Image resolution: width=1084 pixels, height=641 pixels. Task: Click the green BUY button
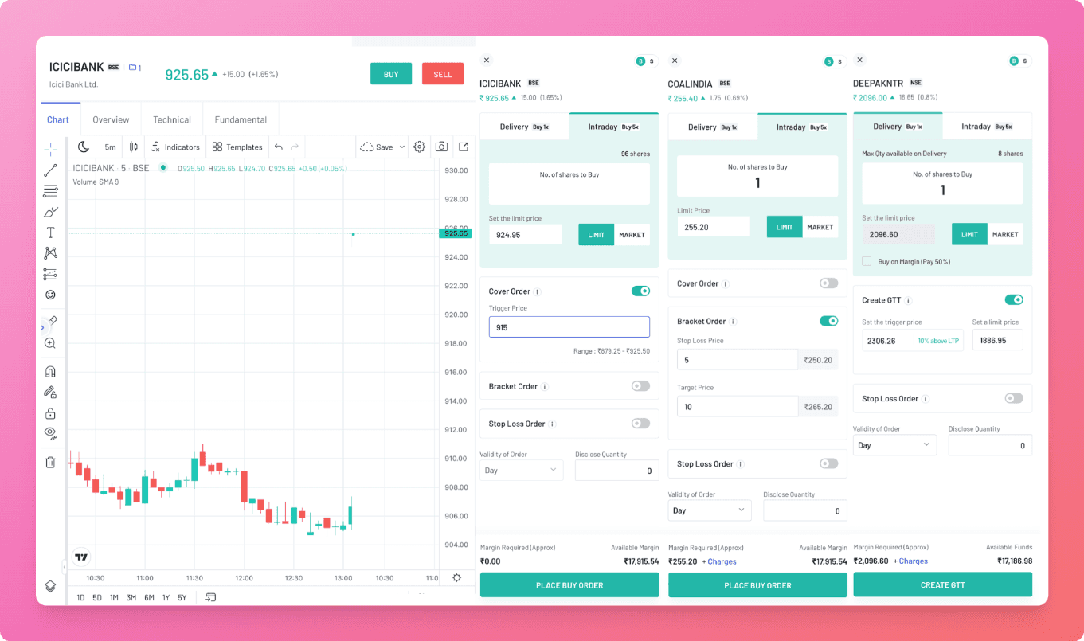click(391, 74)
